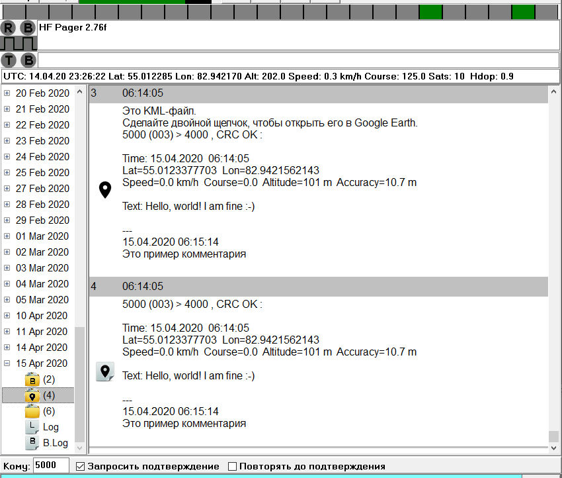Open the plain folder marked (6)
This screenshot has height=478, width=562.
point(32,411)
